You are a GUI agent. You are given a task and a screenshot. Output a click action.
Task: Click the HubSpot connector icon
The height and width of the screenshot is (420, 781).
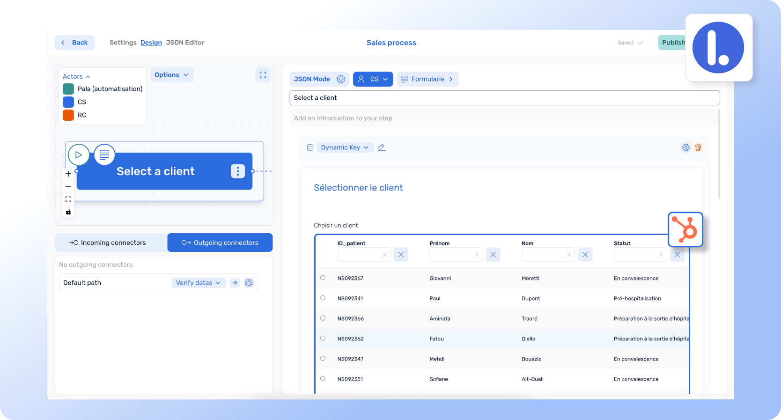pyautogui.click(x=685, y=229)
